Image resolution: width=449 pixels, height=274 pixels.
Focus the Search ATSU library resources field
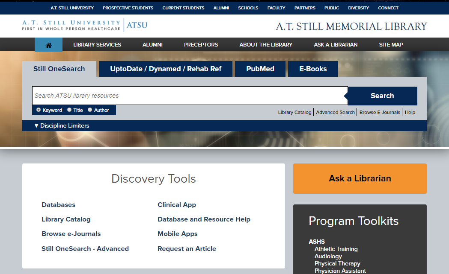[x=190, y=96]
